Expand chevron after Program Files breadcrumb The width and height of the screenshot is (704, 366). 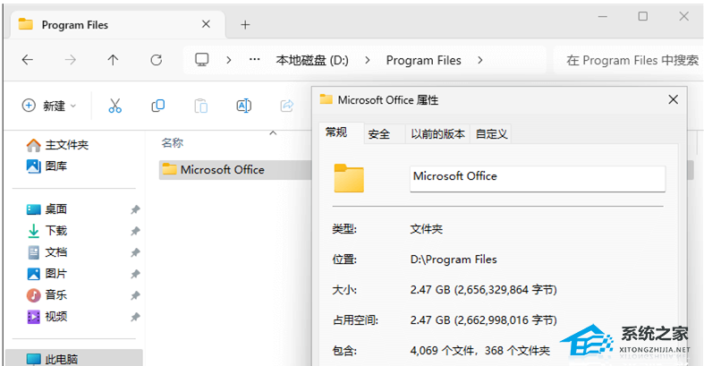pos(480,60)
